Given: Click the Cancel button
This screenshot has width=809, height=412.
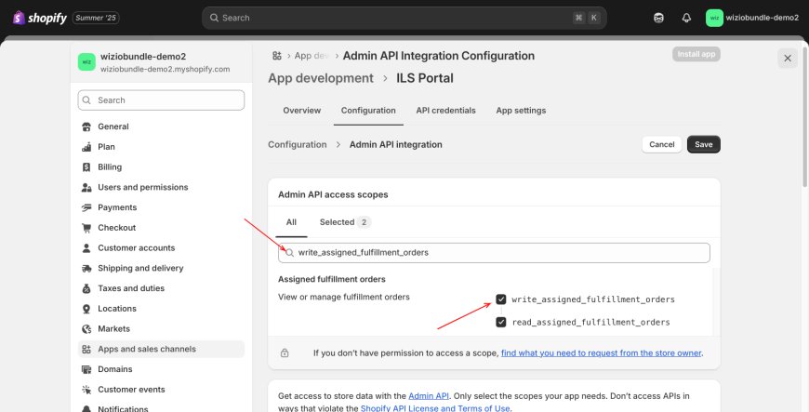Looking at the screenshot, I should pyautogui.click(x=661, y=144).
